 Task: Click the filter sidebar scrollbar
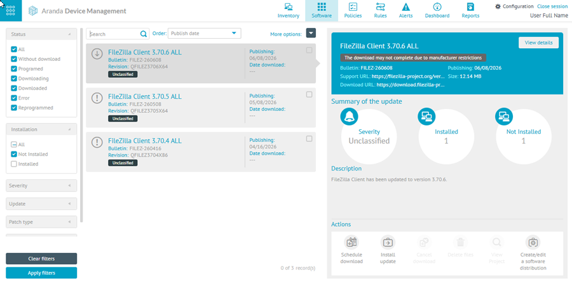(82, 125)
